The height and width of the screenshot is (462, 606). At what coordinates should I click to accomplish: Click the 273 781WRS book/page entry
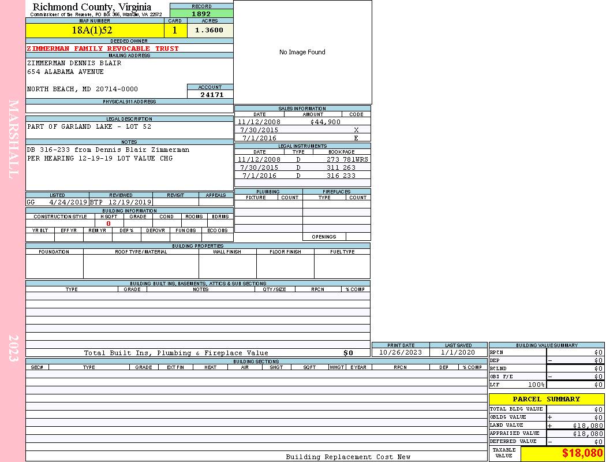click(347, 159)
